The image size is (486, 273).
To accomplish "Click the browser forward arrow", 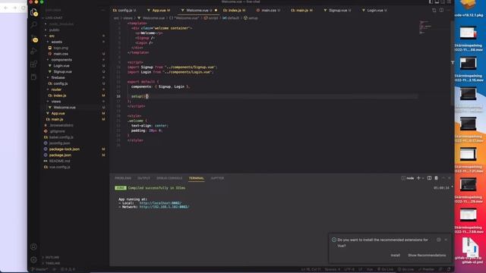I will click(14, 8).
